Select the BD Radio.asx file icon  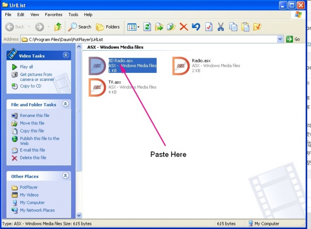[x=97, y=66]
